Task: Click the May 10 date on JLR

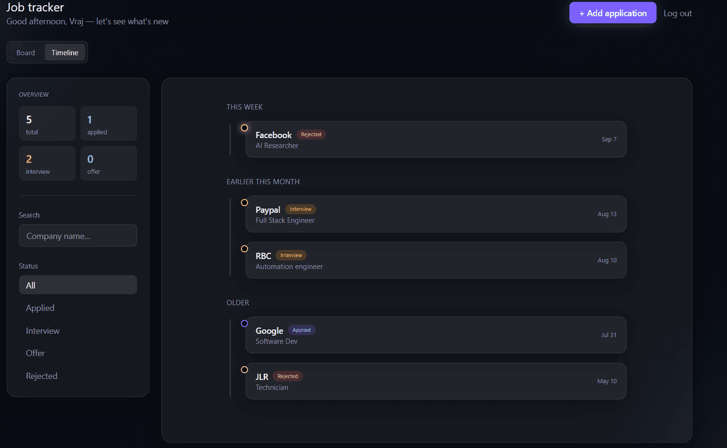Action: [x=607, y=381]
